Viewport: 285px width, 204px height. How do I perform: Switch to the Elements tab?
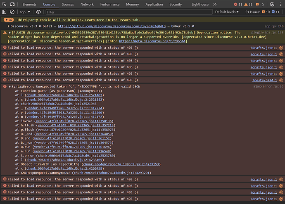29,5
